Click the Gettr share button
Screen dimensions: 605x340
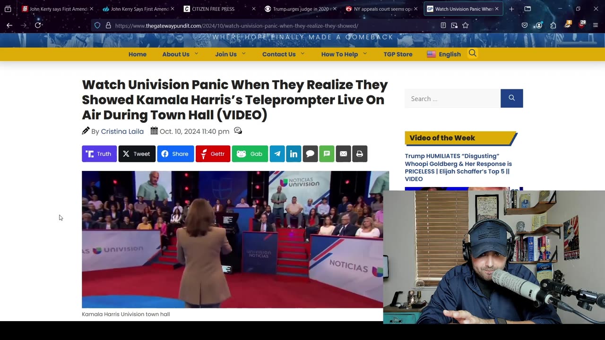click(x=213, y=154)
